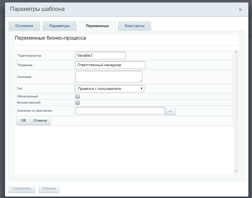Click the vertical scrollbar track
This screenshot has height=198, width=252.
point(236,112)
